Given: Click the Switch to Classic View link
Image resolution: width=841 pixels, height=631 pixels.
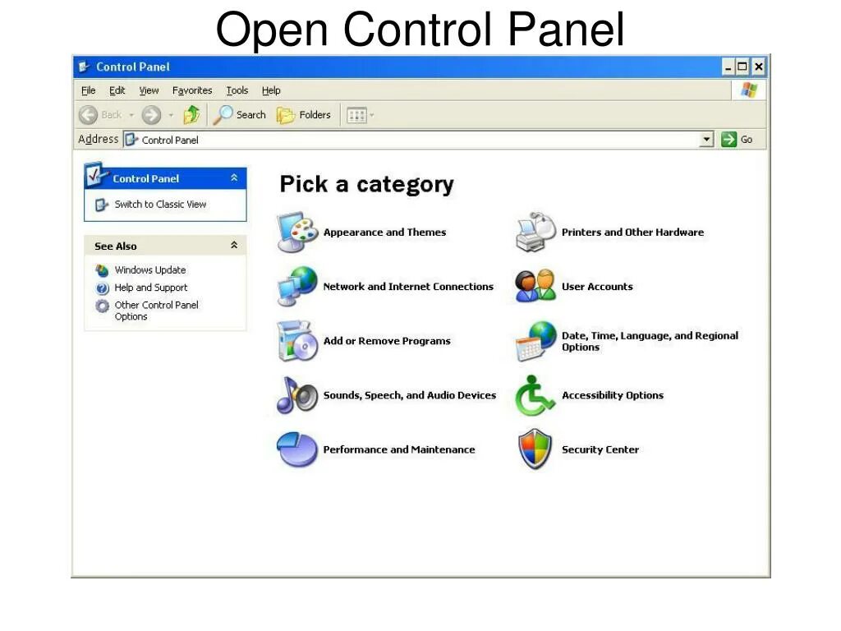Looking at the screenshot, I should 160,205.
